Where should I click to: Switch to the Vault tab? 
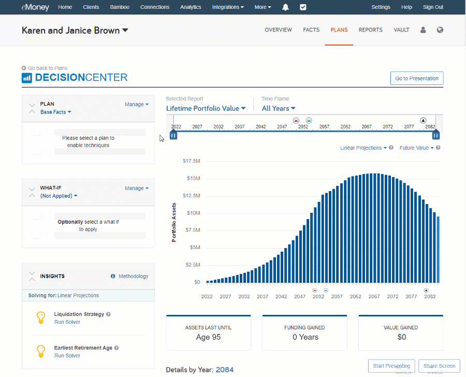click(401, 30)
